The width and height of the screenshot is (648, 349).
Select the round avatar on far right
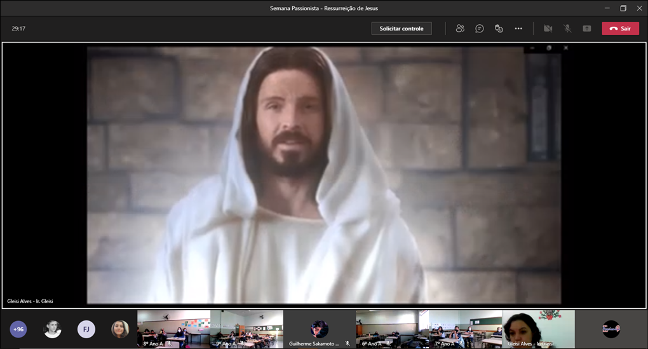611,329
